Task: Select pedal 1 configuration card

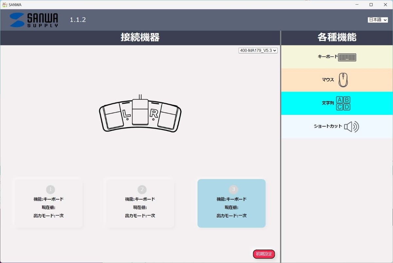Action: (47, 203)
